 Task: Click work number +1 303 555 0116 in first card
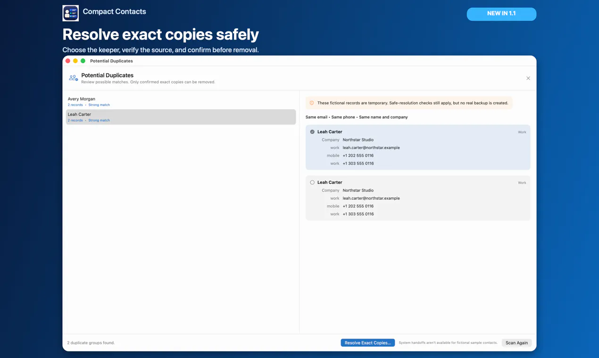(358, 163)
